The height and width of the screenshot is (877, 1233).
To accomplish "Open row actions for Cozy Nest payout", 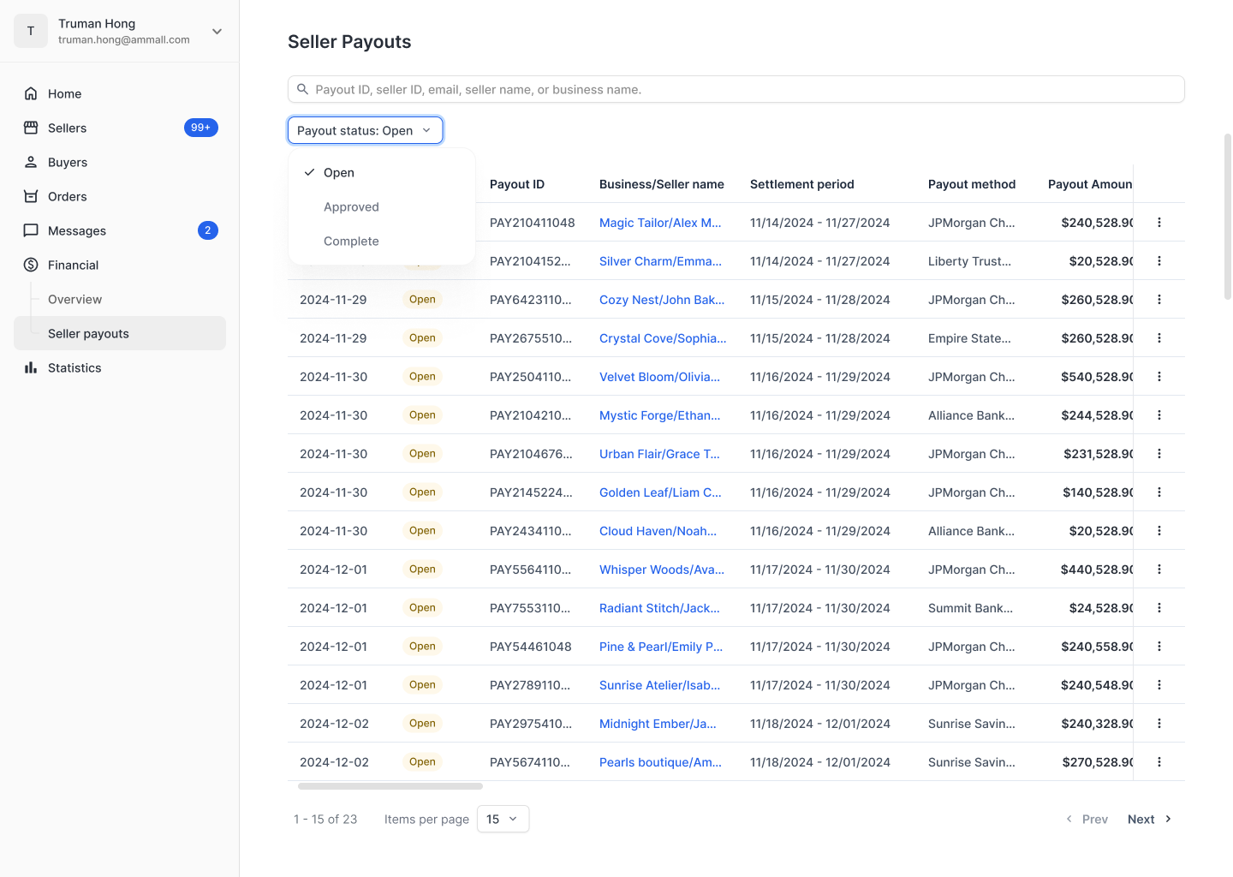I will pos(1159,300).
